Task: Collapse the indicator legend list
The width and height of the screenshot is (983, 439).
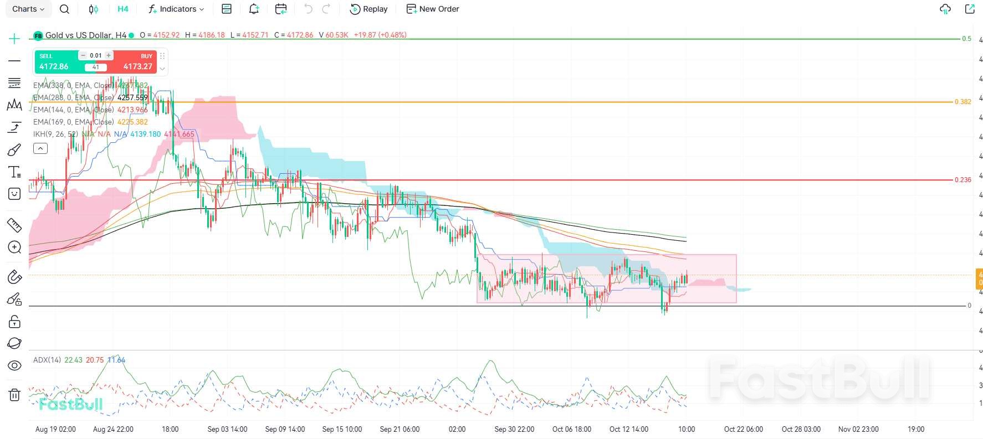Action: tap(40, 148)
